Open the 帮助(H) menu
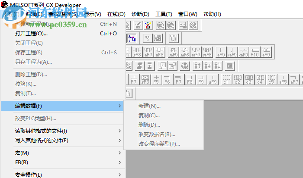The width and height of the screenshot is (303, 178). click(x=212, y=14)
